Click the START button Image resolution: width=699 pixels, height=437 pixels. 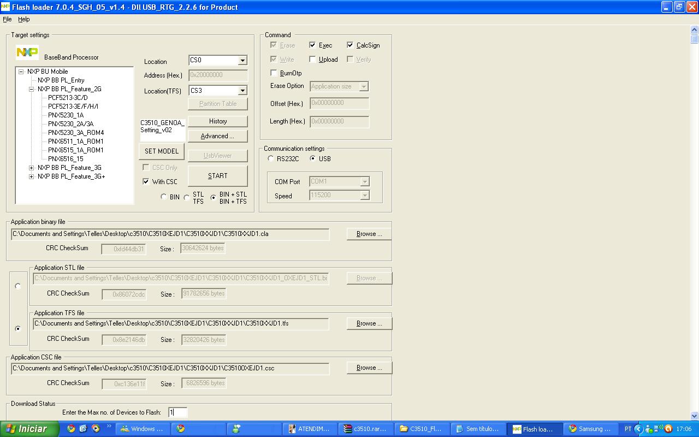218,176
